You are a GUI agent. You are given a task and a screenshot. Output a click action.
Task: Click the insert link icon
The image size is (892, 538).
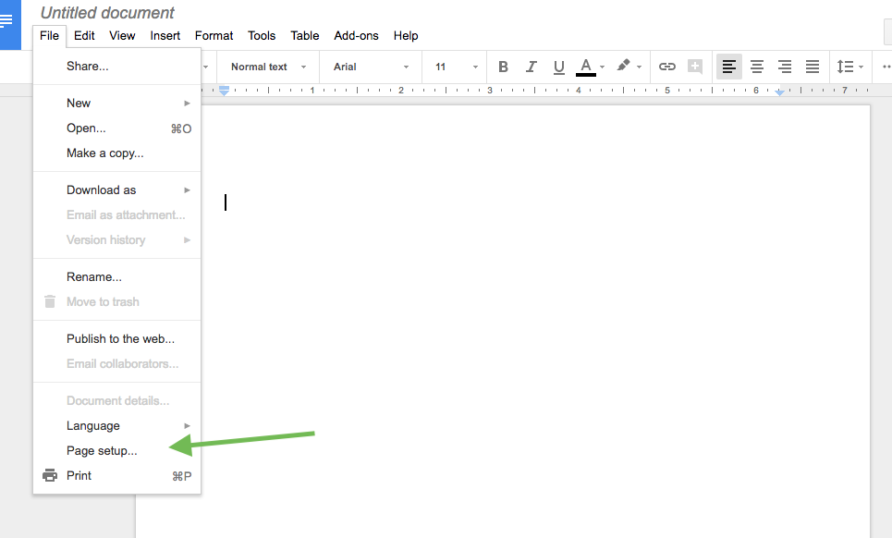click(x=666, y=67)
